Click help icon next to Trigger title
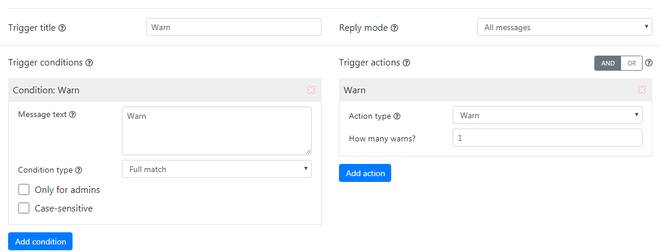The image size is (664, 252). point(62,28)
